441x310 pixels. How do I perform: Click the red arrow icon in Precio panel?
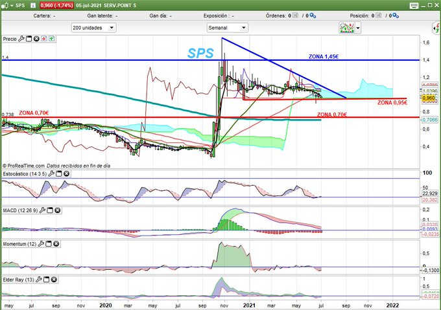[x=43, y=39]
